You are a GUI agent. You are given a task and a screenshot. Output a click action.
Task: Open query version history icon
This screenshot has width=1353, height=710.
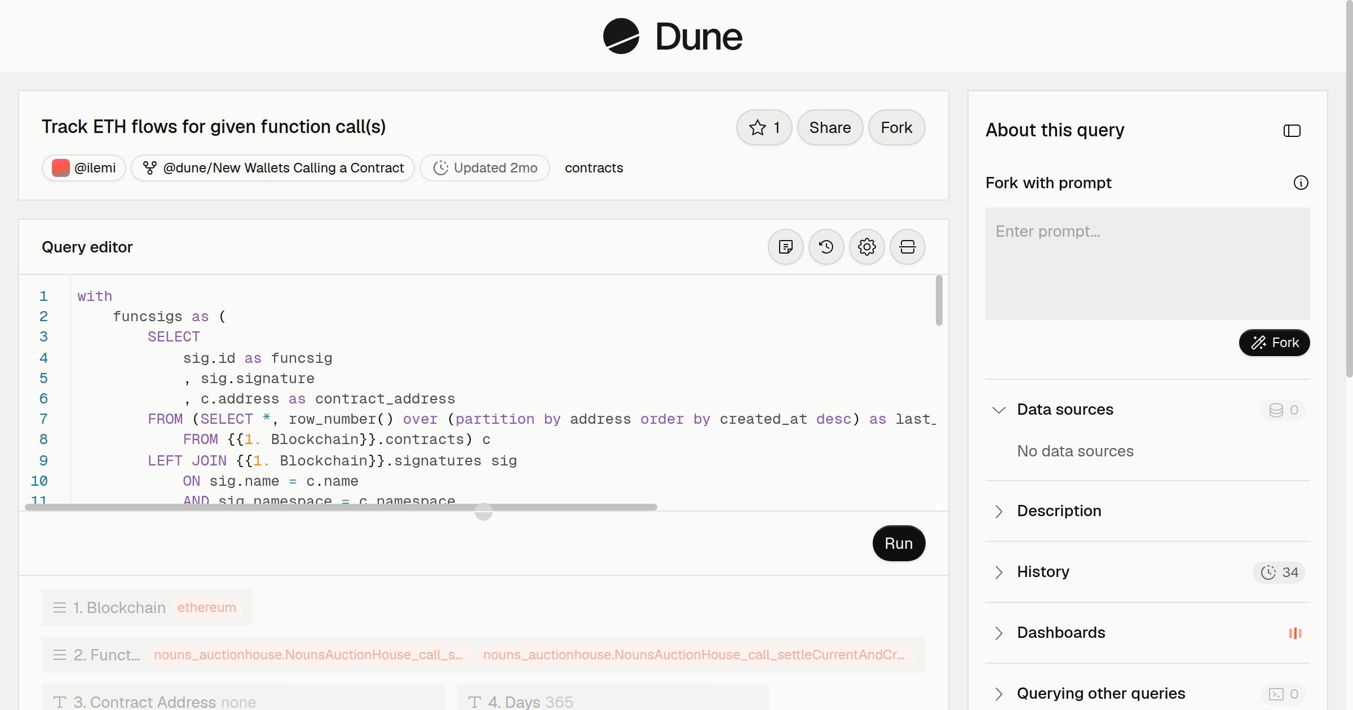826,247
